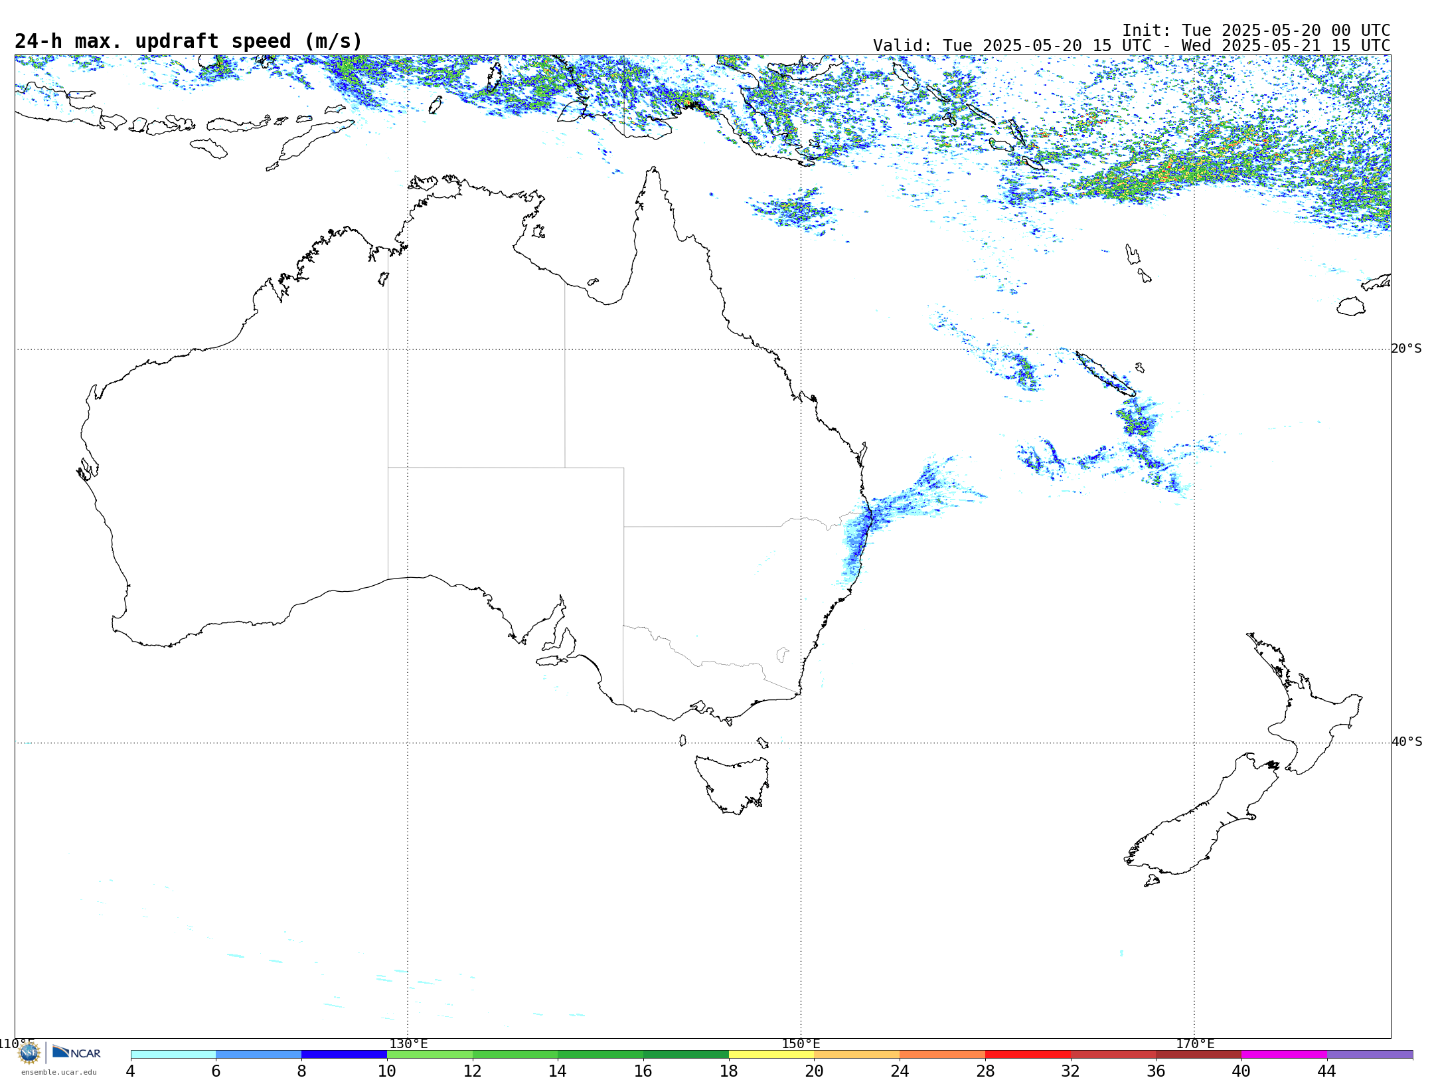
Task: Click the colorbar tick label 10
Action: pos(387,1071)
